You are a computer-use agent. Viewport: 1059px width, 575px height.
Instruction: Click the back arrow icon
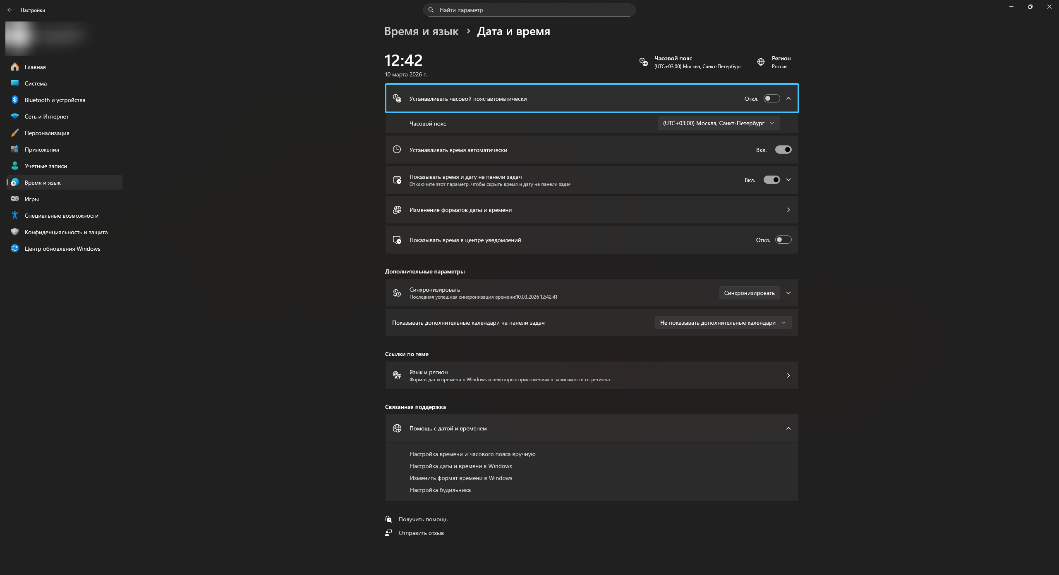pos(10,10)
